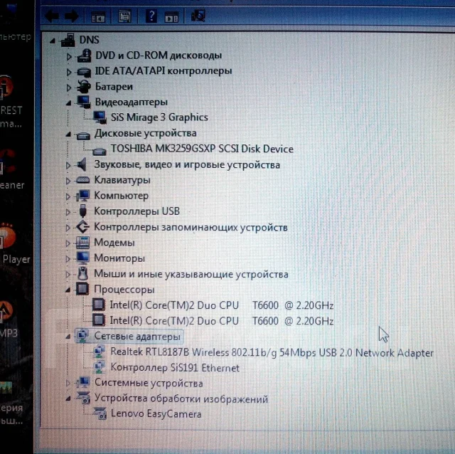Select Контроллер SiS191 Ethernet device
The image size is (455, 454).
point(175,368)
